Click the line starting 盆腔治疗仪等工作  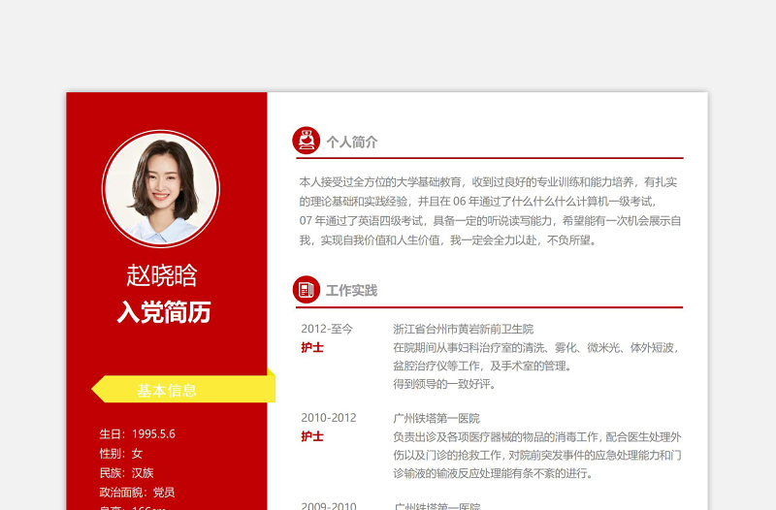click(x=483, y=366)
